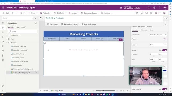Preview the app with Play icon
The width and height of the screenshot is (172, 96).
tap(151, 13)
